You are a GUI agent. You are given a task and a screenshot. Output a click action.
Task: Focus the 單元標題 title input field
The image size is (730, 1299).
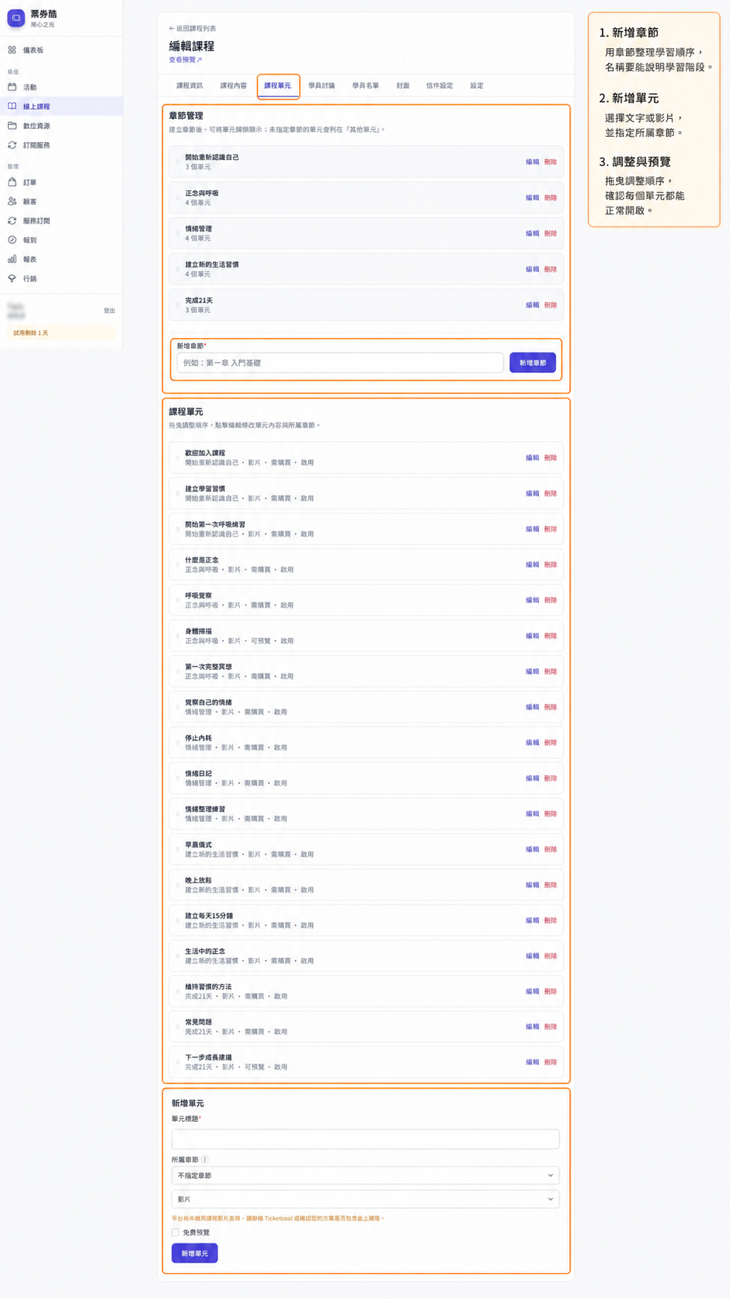coord(365,1139)
